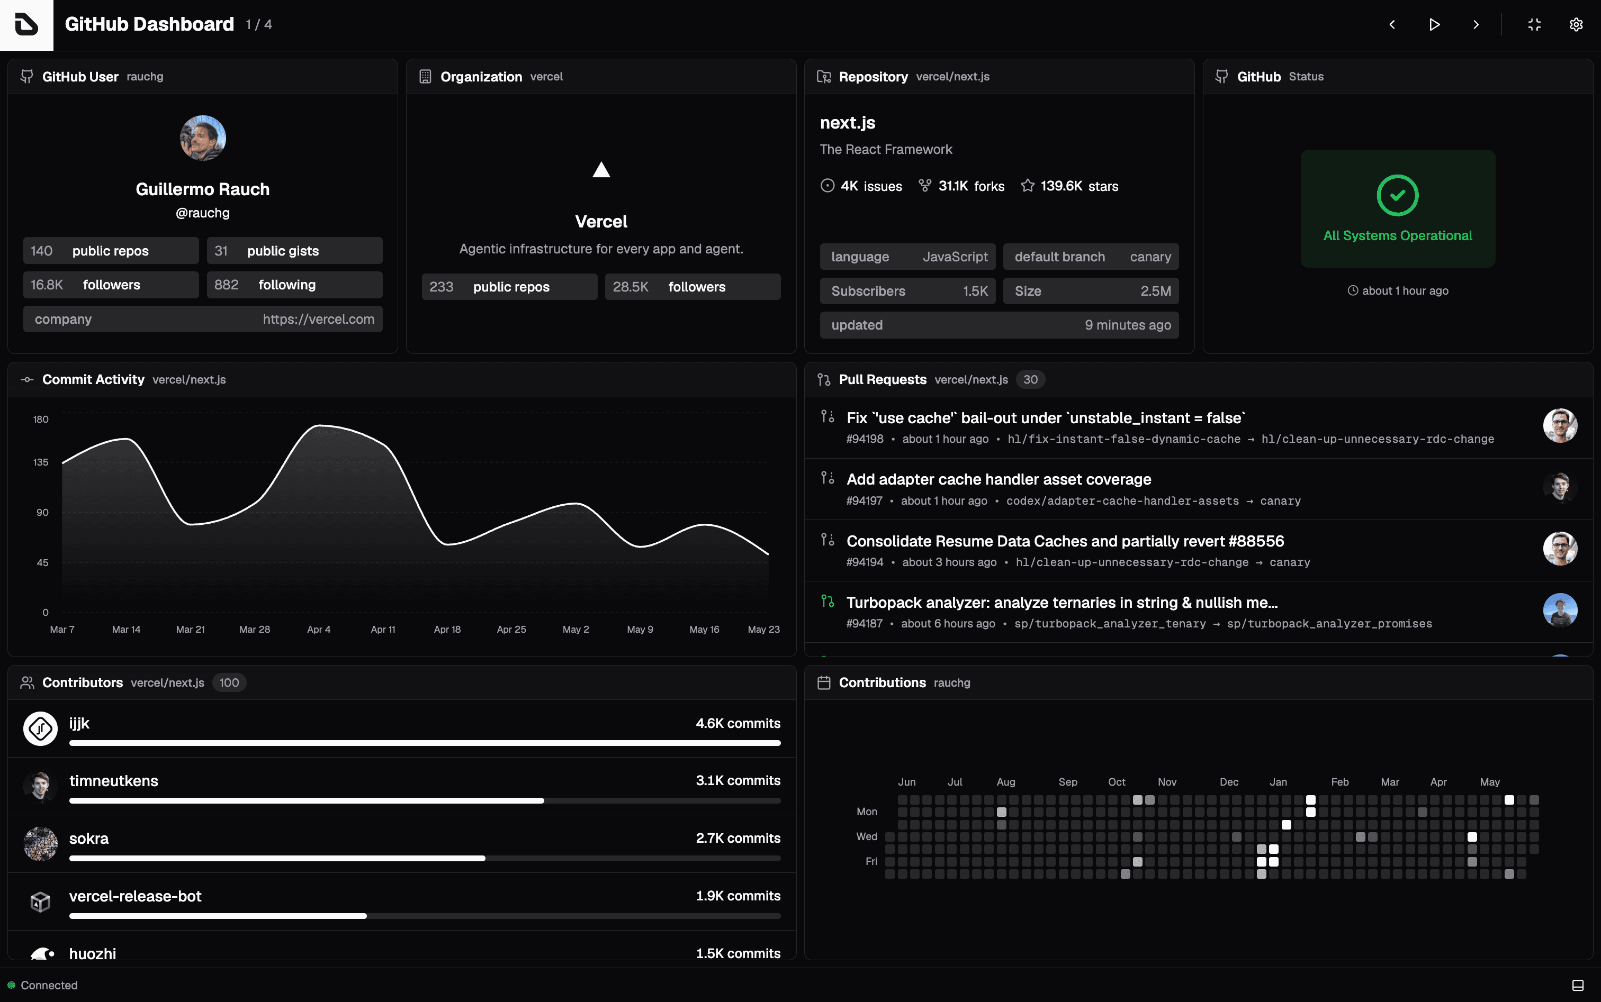Click the issues circle icon in Repository
Viewport: 1601px width, 1002px height.
[x=828, y=186]
